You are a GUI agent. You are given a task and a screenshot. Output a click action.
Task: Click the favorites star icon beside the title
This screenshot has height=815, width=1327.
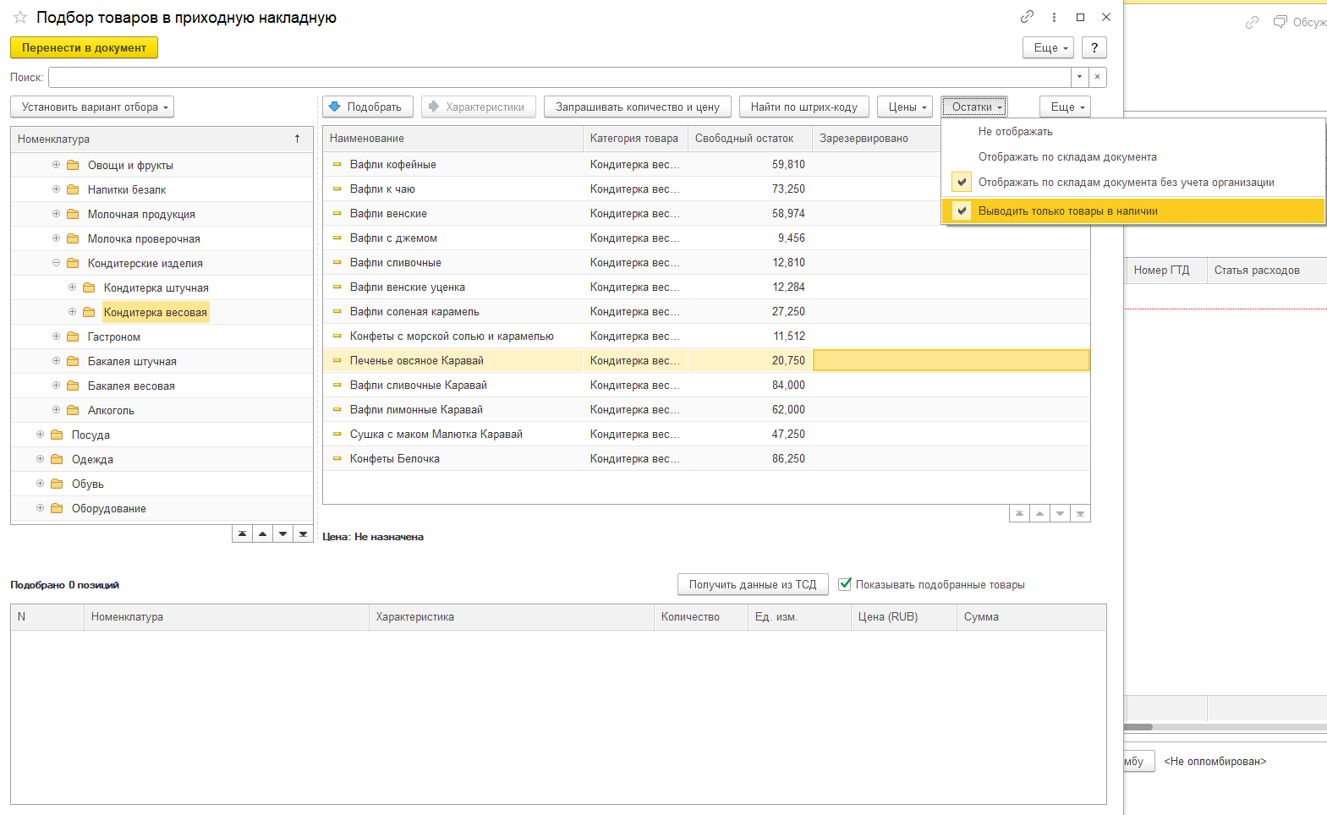pyautogui.click(x=20, y=17)
